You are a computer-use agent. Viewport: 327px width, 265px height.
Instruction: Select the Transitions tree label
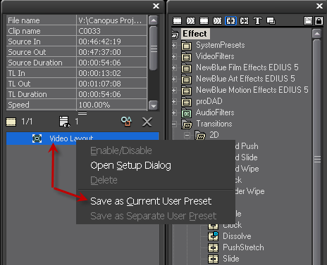(x=214, y=124)
